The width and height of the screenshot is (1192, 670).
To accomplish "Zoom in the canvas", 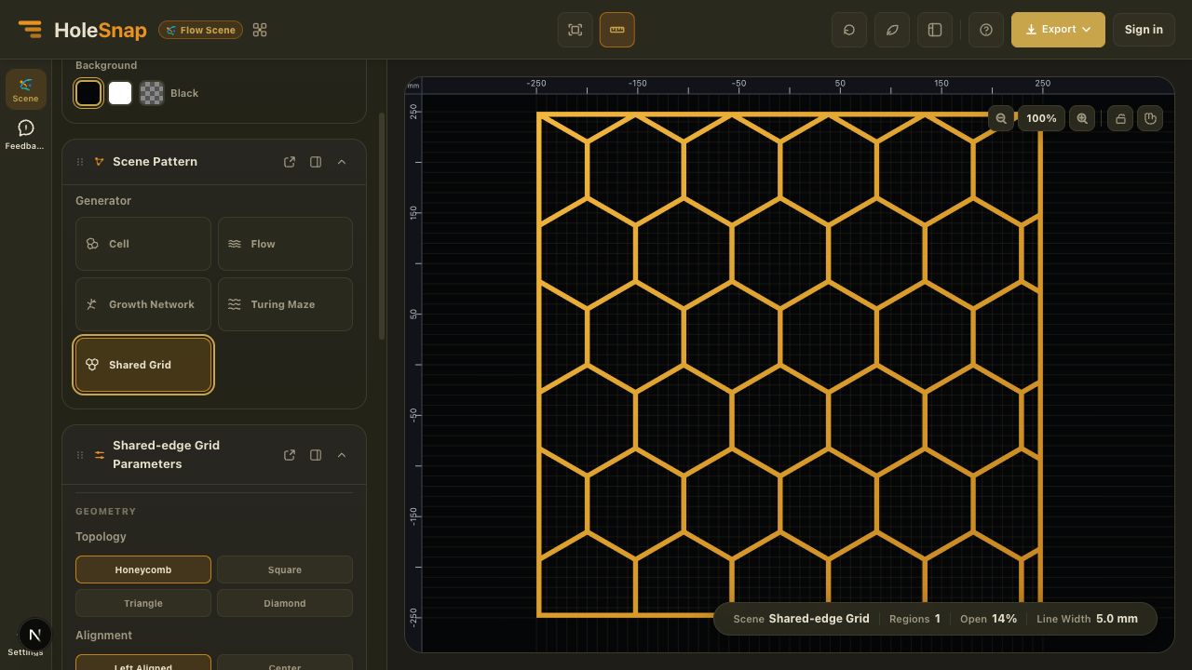I will pos(1082,118).
